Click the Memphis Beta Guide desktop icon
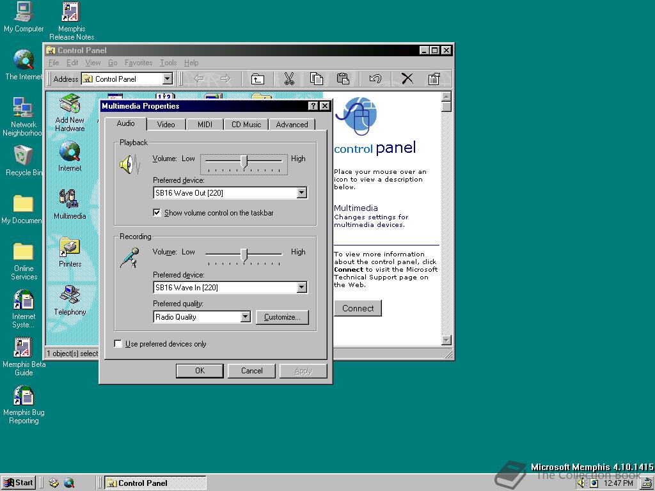The width and height of the screenshot is (655, 491). 24,357
